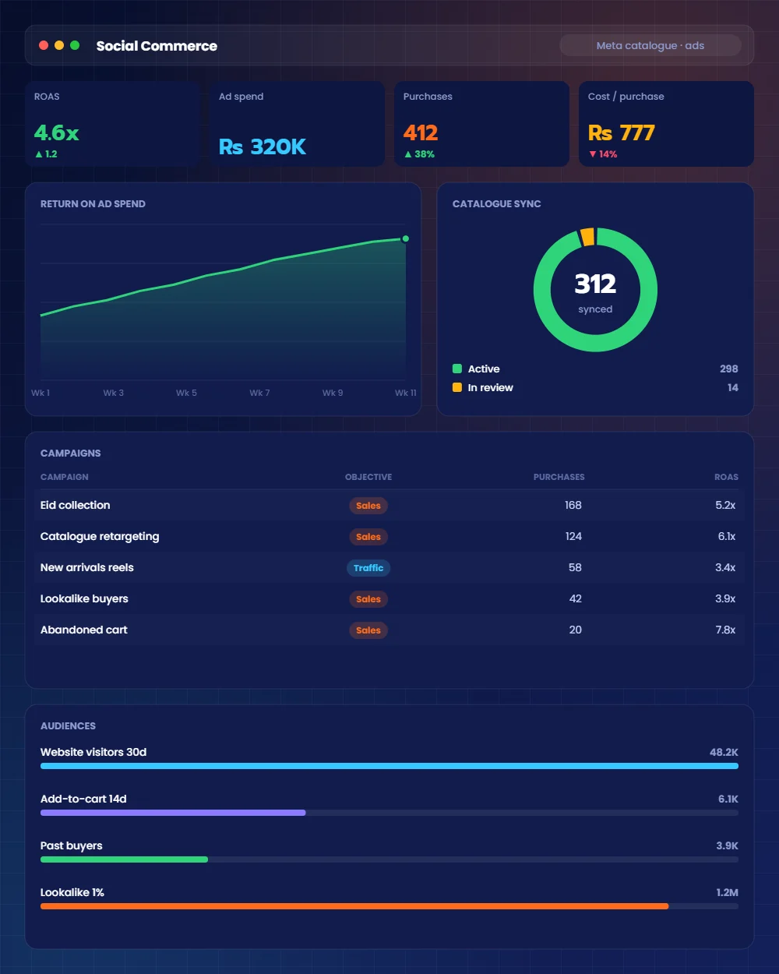Click the In review count 14

pyautogui.click(x=732, y=387)
